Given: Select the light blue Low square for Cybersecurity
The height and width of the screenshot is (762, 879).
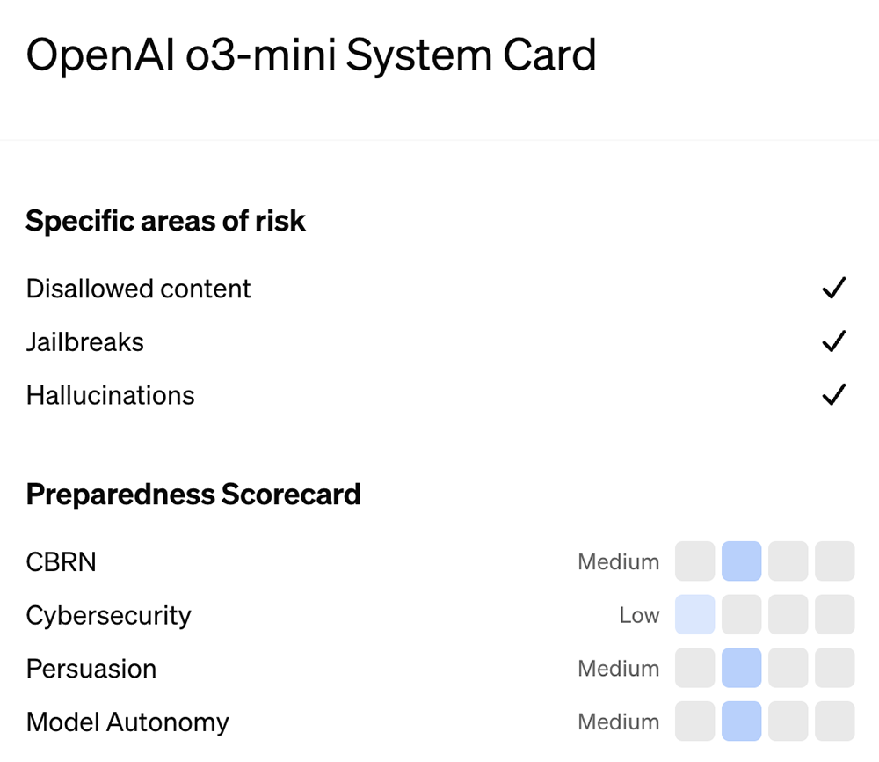Looking at the screenshot, I should point(694,615).
